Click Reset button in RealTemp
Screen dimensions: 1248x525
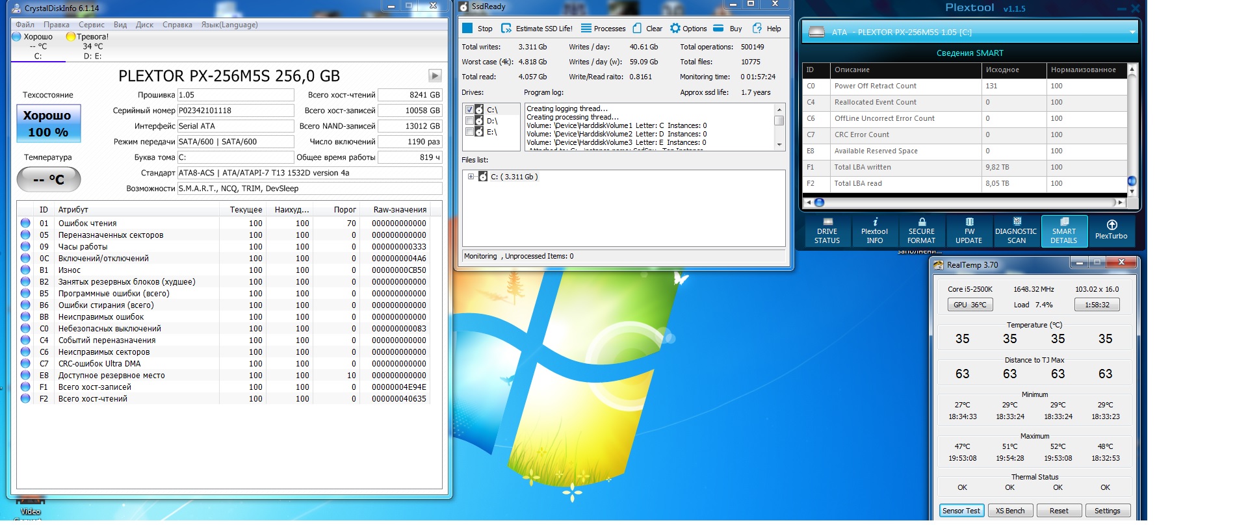click(x=1059, y=511)
